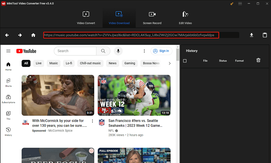This screenshot has width=271, height=163.
Task: Click the NFL channel avatar
Action: tap(101, 122)
